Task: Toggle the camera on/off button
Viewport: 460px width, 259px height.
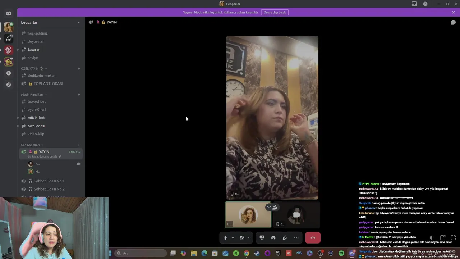Action: pyautogui.click(x=242, y=238)
